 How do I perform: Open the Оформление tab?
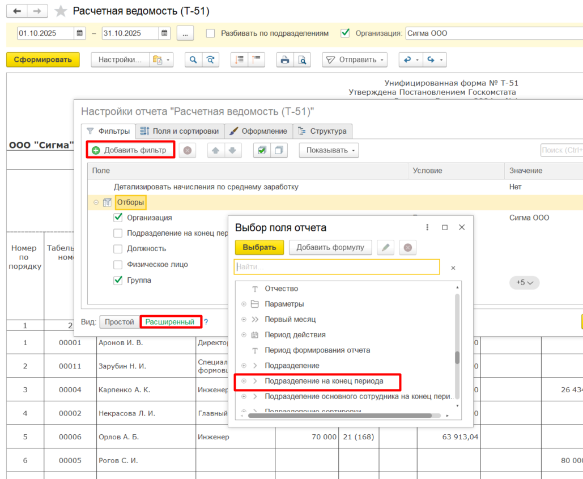259,132
